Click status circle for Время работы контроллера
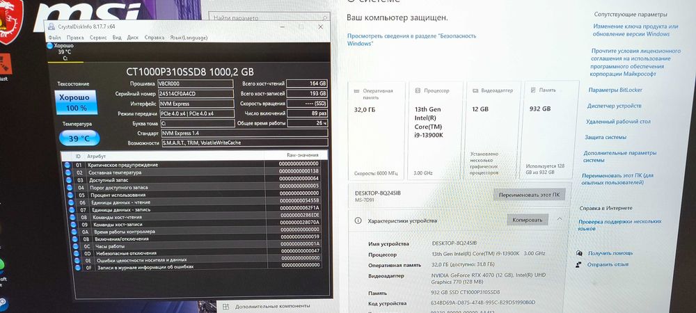The height and width of the screenshot is (313, 696). pyautogui.click(x=73, y=232)
